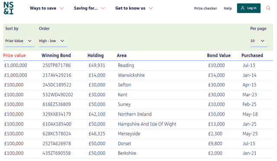The width and height of the screenshot is (277, 161).
Task: Click holding value £49,931
Action: (97, 65)
